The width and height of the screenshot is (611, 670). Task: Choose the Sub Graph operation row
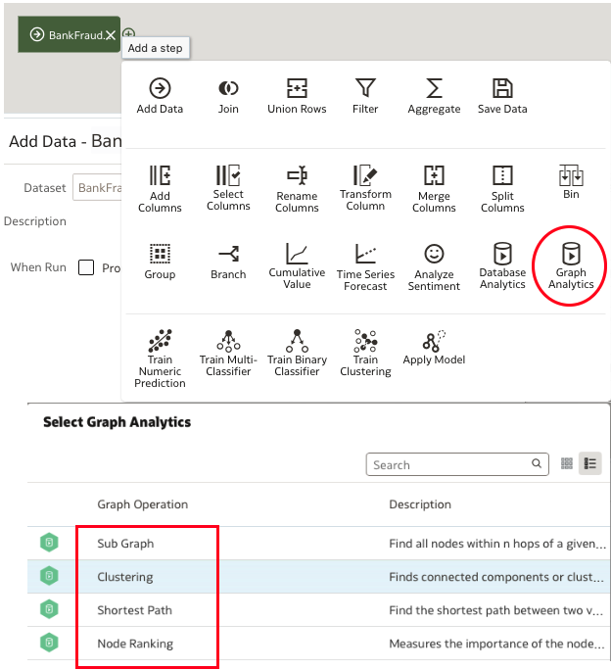point(125,544)
